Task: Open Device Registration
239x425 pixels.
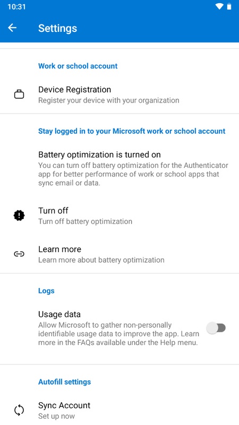Action: pyautogui.click(x=119, y=95)
